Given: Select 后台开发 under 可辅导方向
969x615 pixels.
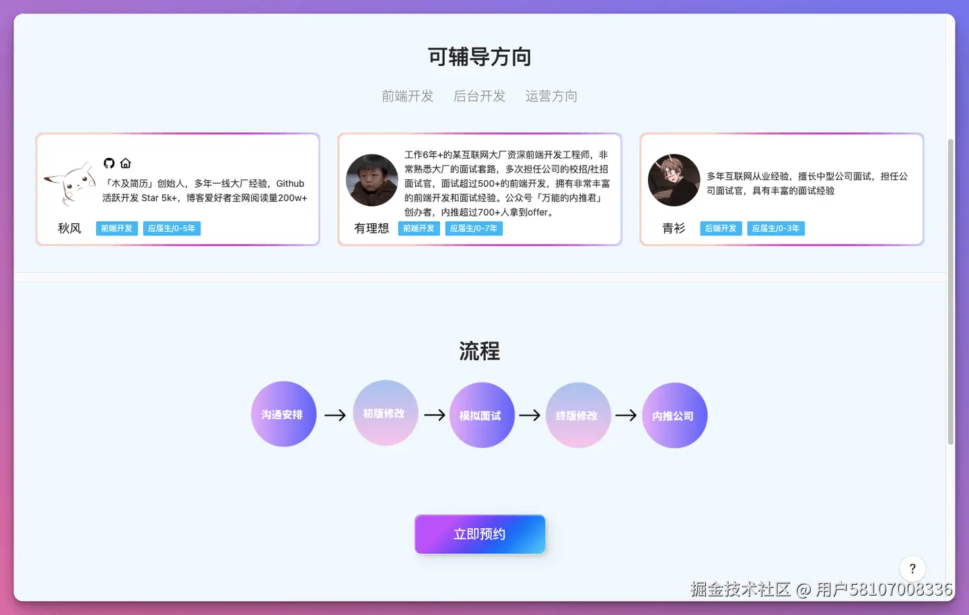Looking at the screenshot, I should [x=479, y=96].
